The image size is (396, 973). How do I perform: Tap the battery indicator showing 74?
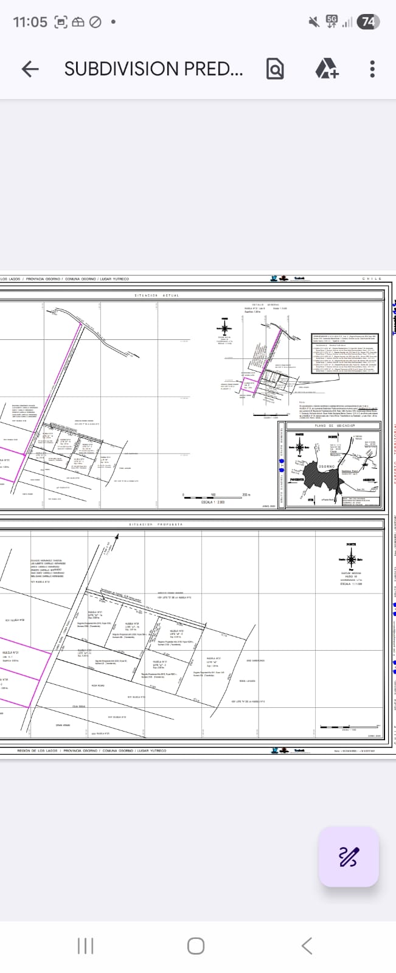(367, 22)
